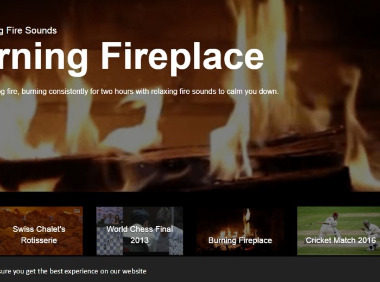Click the Fire Sounds subtitle above the heading
Image resolution: width=380 pixels, height=282 pixels.
(28, 30)
